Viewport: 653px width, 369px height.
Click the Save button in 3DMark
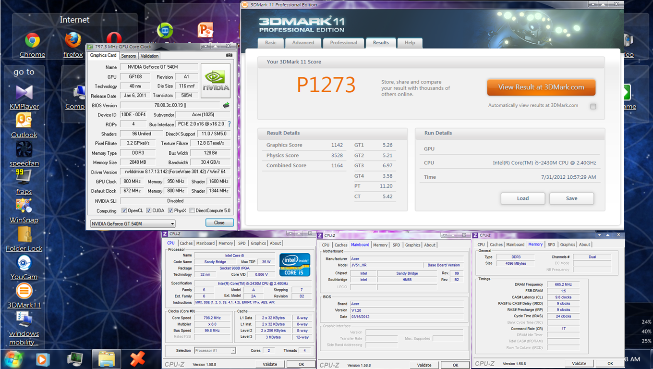(571, 198)
